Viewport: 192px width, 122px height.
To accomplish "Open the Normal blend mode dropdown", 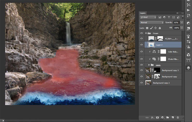I will 151,23.
